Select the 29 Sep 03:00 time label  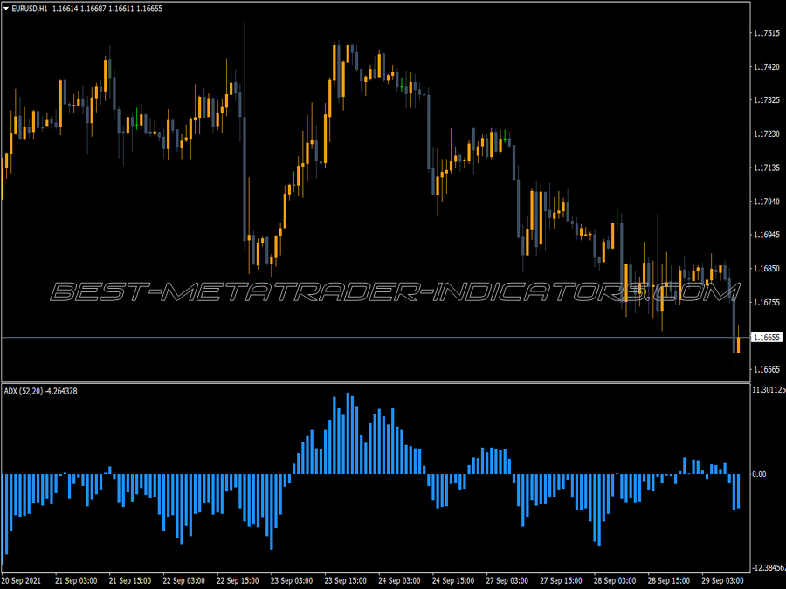pyautogui.click(x=723, y=580)
